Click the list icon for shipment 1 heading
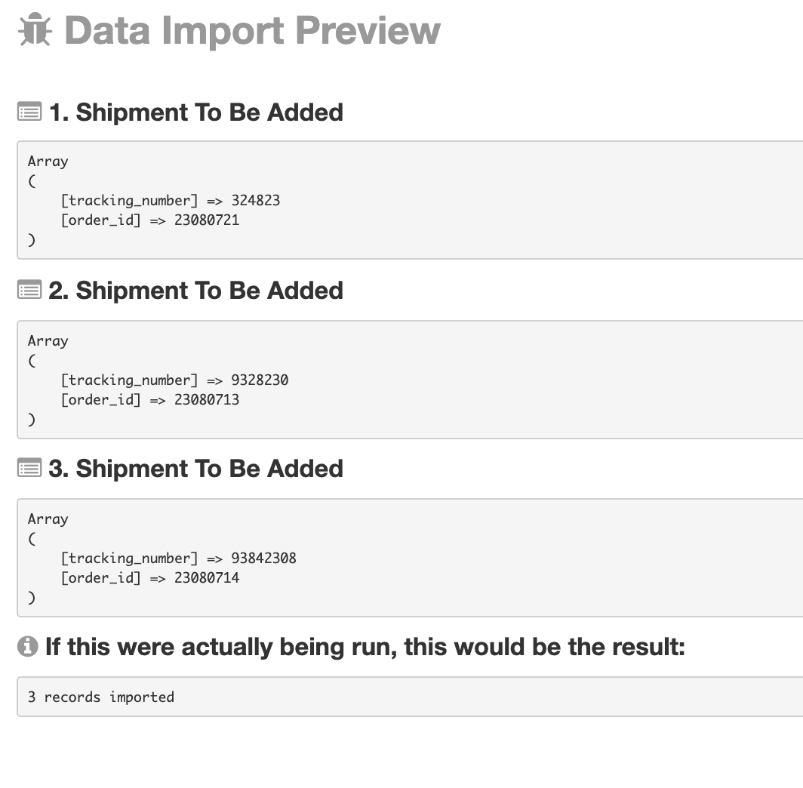Viewport: 803px width, 788px height. pos(29,111)
